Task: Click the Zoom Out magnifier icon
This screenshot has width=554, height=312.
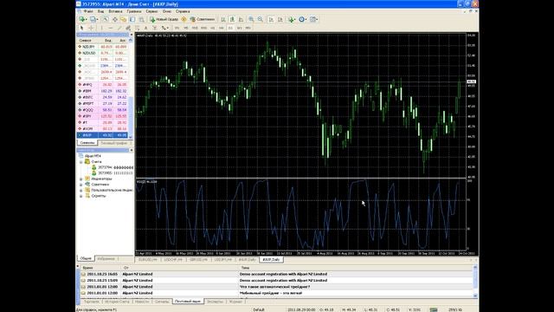Action: click(x=260, y=19)
